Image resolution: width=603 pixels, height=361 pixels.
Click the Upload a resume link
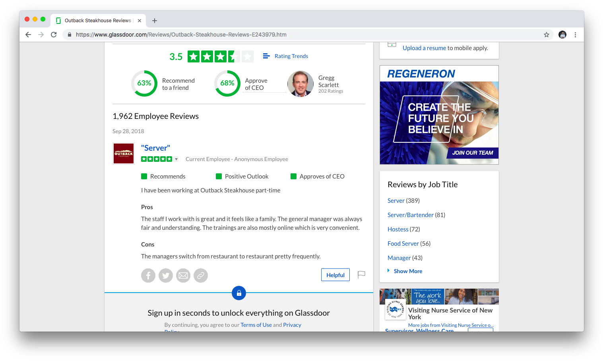pos(425,48)
